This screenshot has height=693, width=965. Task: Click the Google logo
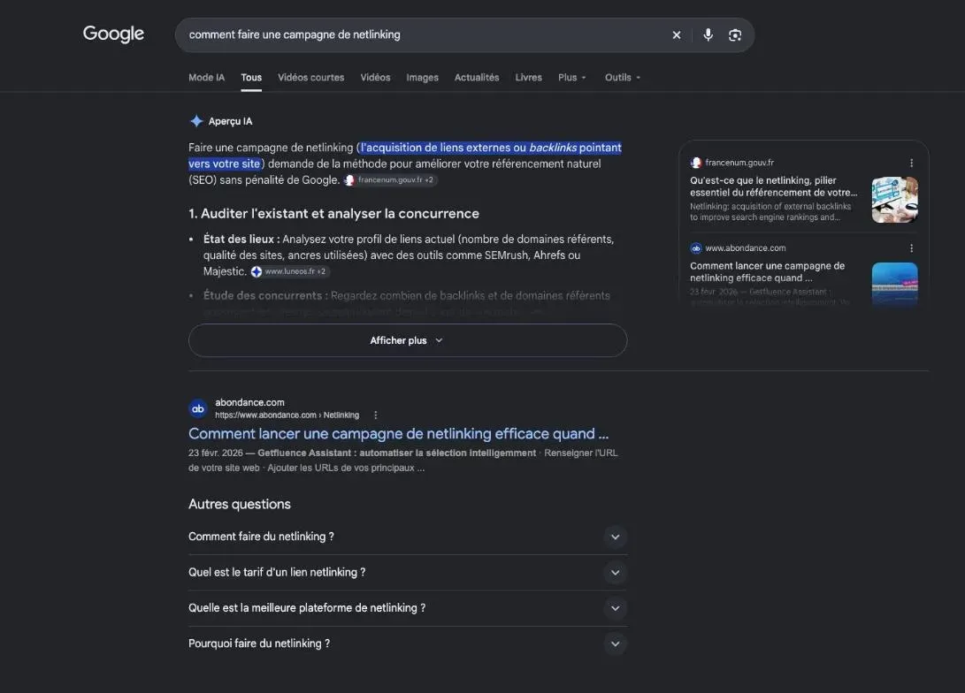[x=113, y=34]
